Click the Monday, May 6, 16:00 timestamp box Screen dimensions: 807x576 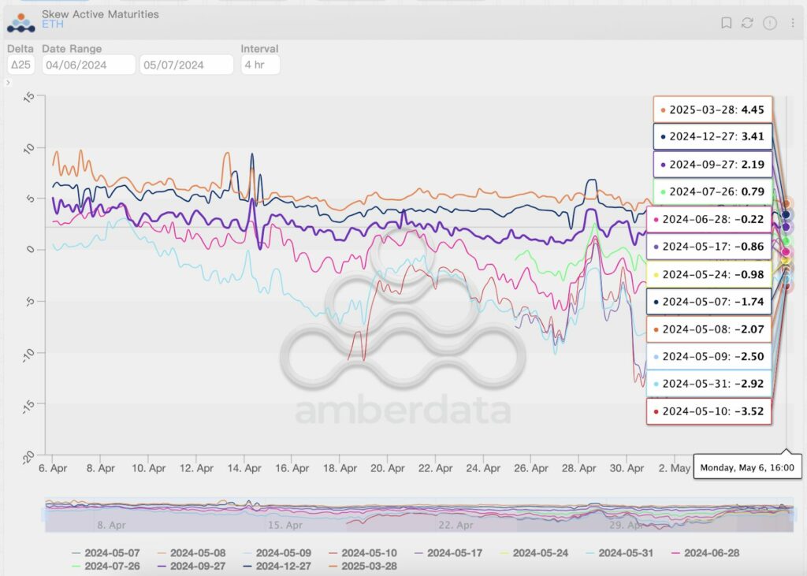click(x=746, y=467)
